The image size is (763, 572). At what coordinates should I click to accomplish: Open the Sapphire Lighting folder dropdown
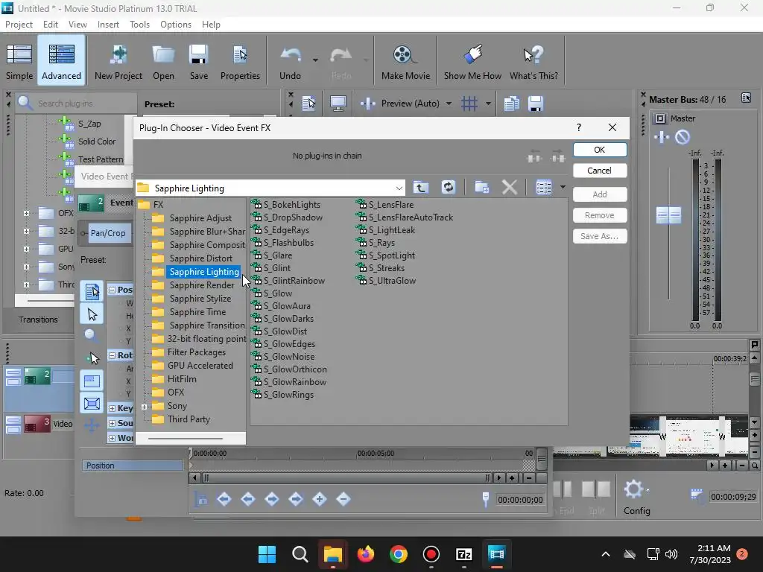[x=399, y=188]
